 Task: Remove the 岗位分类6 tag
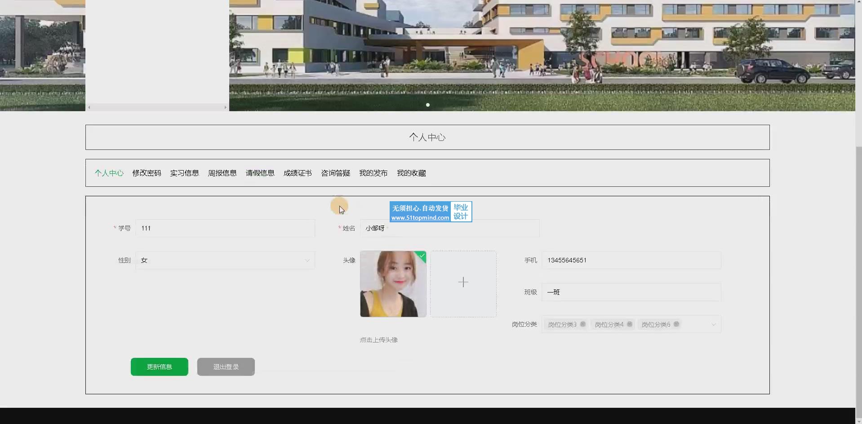[x=676, y=324]
